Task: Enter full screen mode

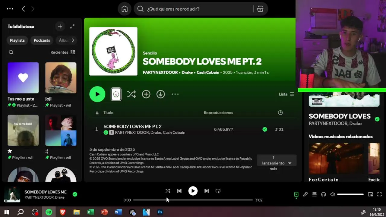Action: coord(380,194)
